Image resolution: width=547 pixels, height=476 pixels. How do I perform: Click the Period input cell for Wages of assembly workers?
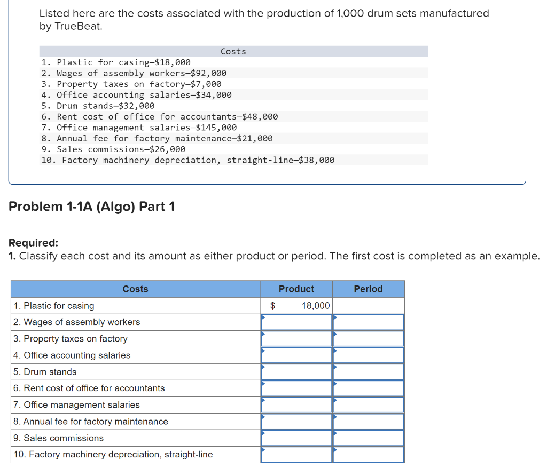click(368, 322)
